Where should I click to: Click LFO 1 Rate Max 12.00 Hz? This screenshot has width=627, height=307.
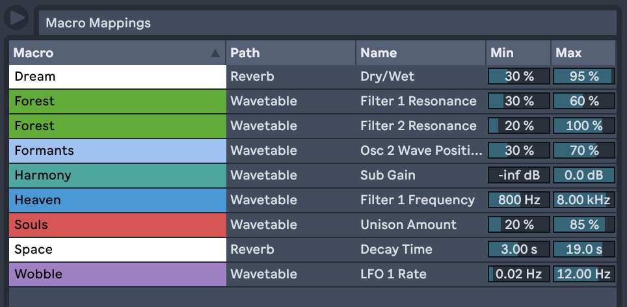(584, 274)
